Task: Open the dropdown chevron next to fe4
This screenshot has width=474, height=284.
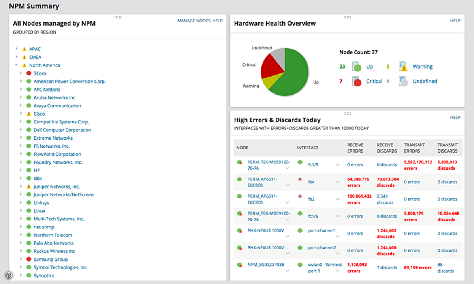Action: point(338,182)
